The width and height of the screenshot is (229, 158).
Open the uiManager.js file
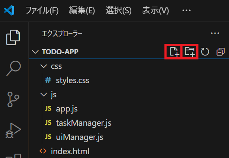pos(80,137)
